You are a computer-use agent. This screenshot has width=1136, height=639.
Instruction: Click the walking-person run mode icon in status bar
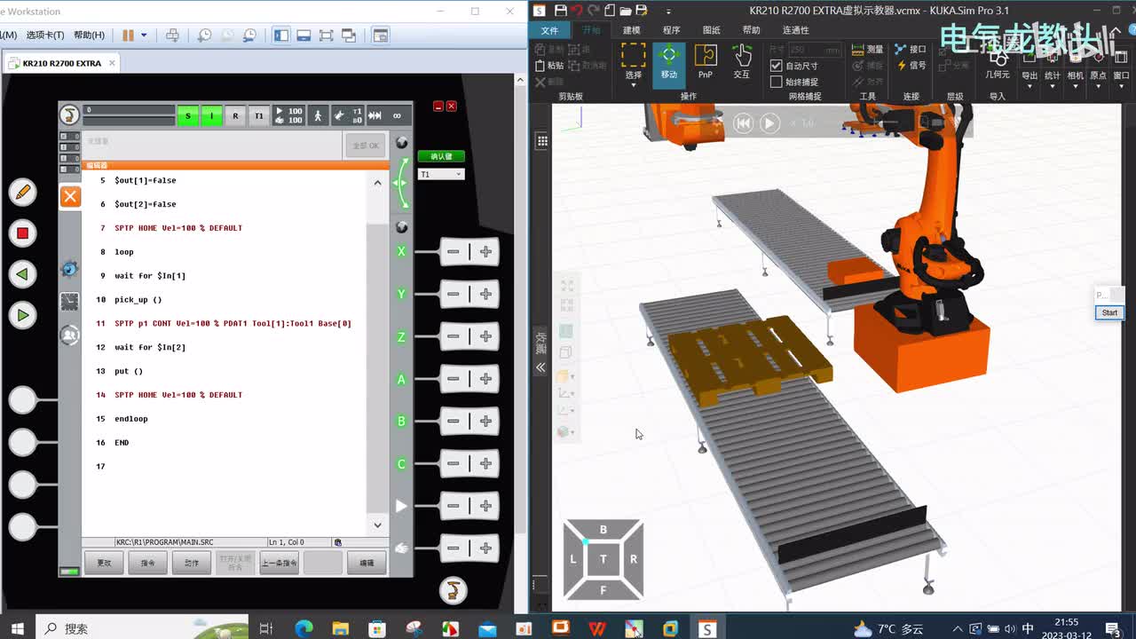pyautogui.click(x=318, y=115)
